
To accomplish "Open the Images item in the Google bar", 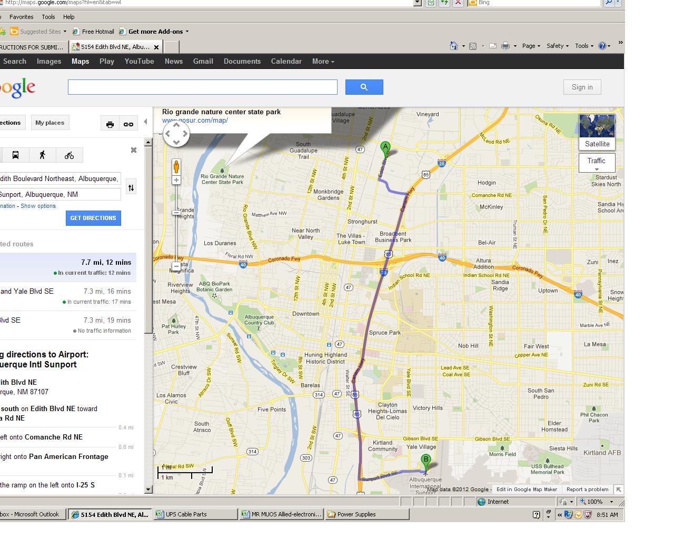I will pos(49,61).
